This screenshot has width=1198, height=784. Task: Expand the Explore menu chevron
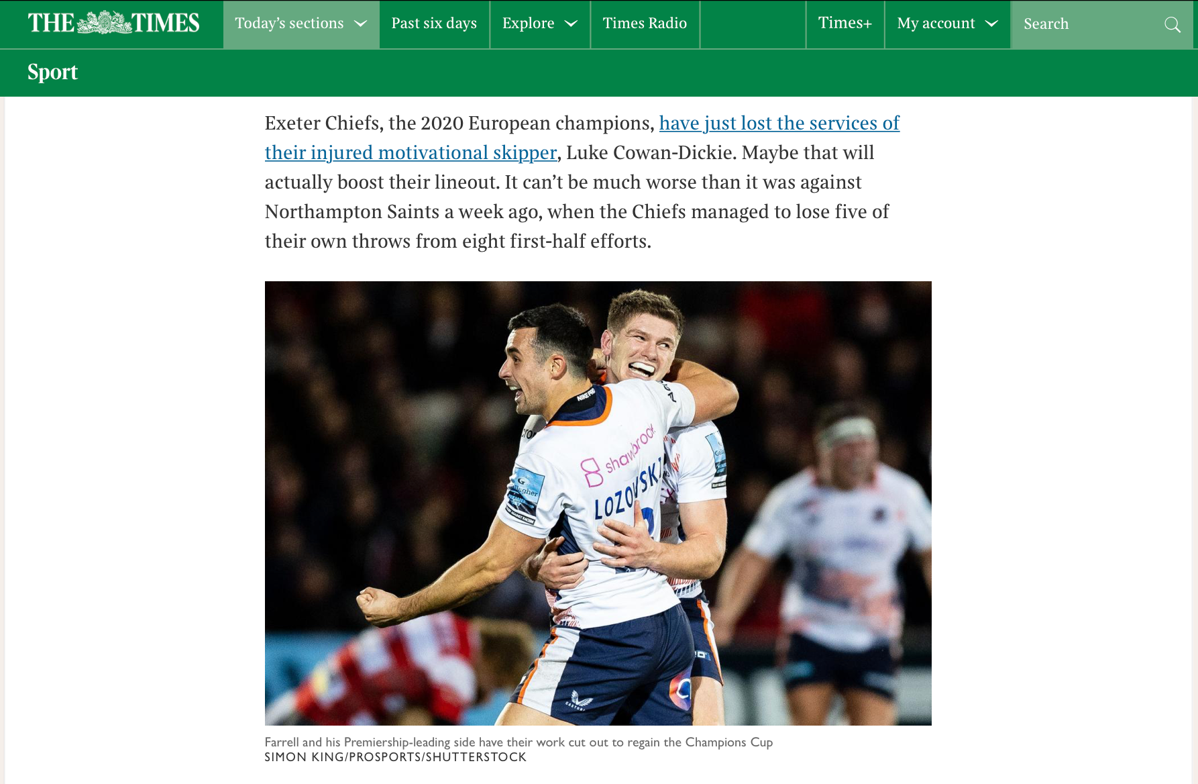571,24
